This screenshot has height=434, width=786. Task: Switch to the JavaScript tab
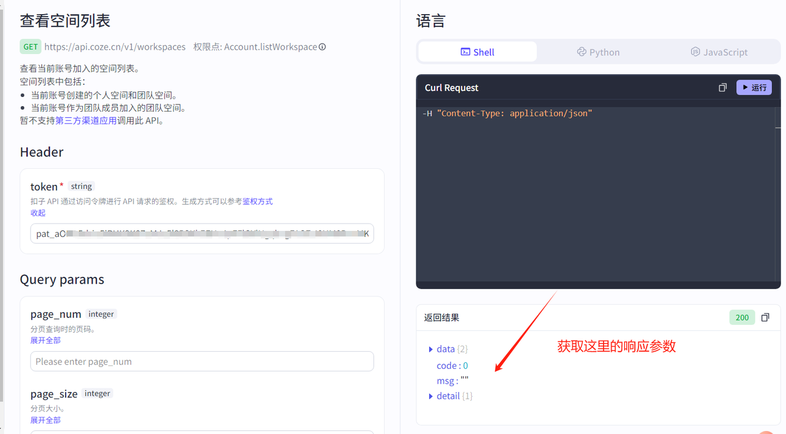pos(719,52)
